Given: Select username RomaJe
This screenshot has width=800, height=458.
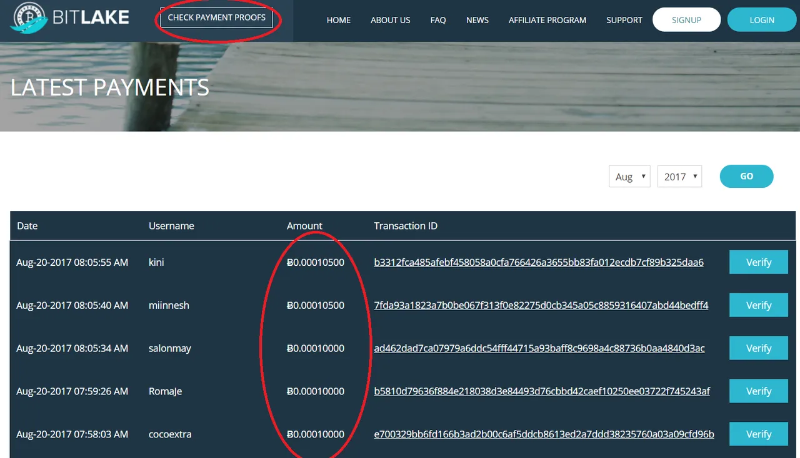Looking at the screenshot, I should [165, 391].
